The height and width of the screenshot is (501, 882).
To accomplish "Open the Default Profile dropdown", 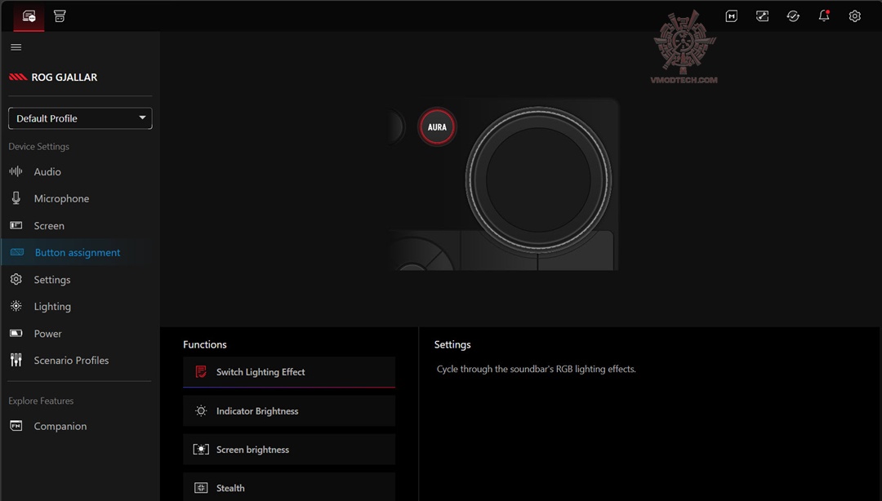I will pos(80,118).
